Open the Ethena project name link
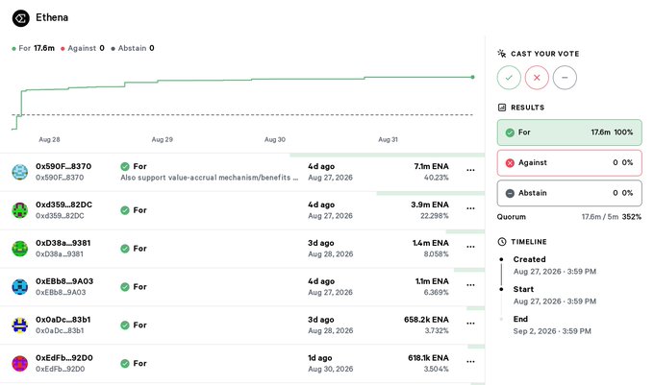The image size is (654, 385). pyautogui.click(x=52, y=17)
